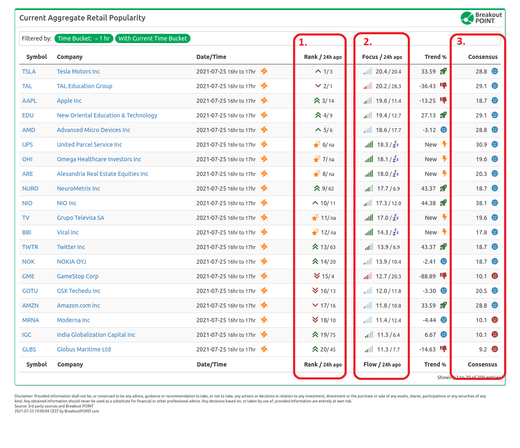Click the rocket trend icon in NIO row
520x448 pixels.
pos(443,203)
